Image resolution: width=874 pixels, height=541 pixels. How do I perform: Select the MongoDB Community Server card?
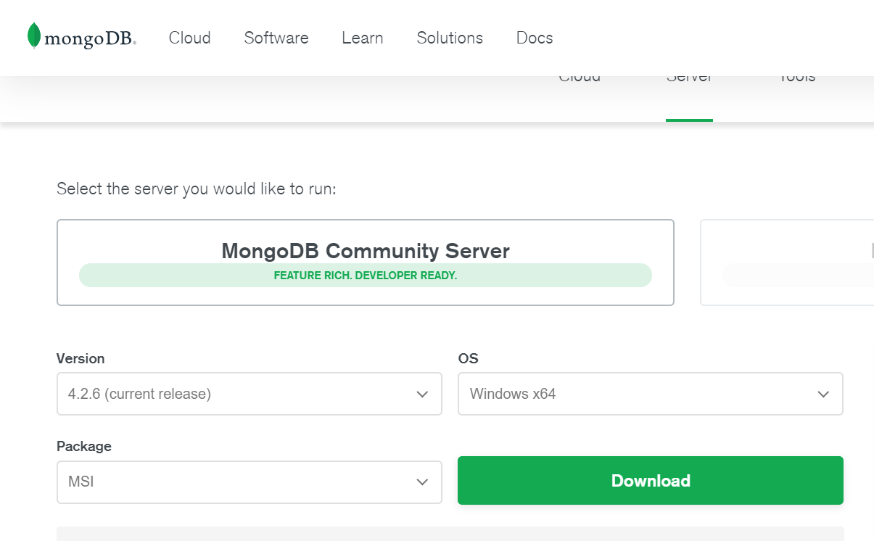click(365, 262)
